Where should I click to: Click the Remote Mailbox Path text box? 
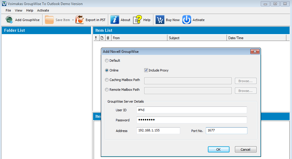[x=188, y=91]
